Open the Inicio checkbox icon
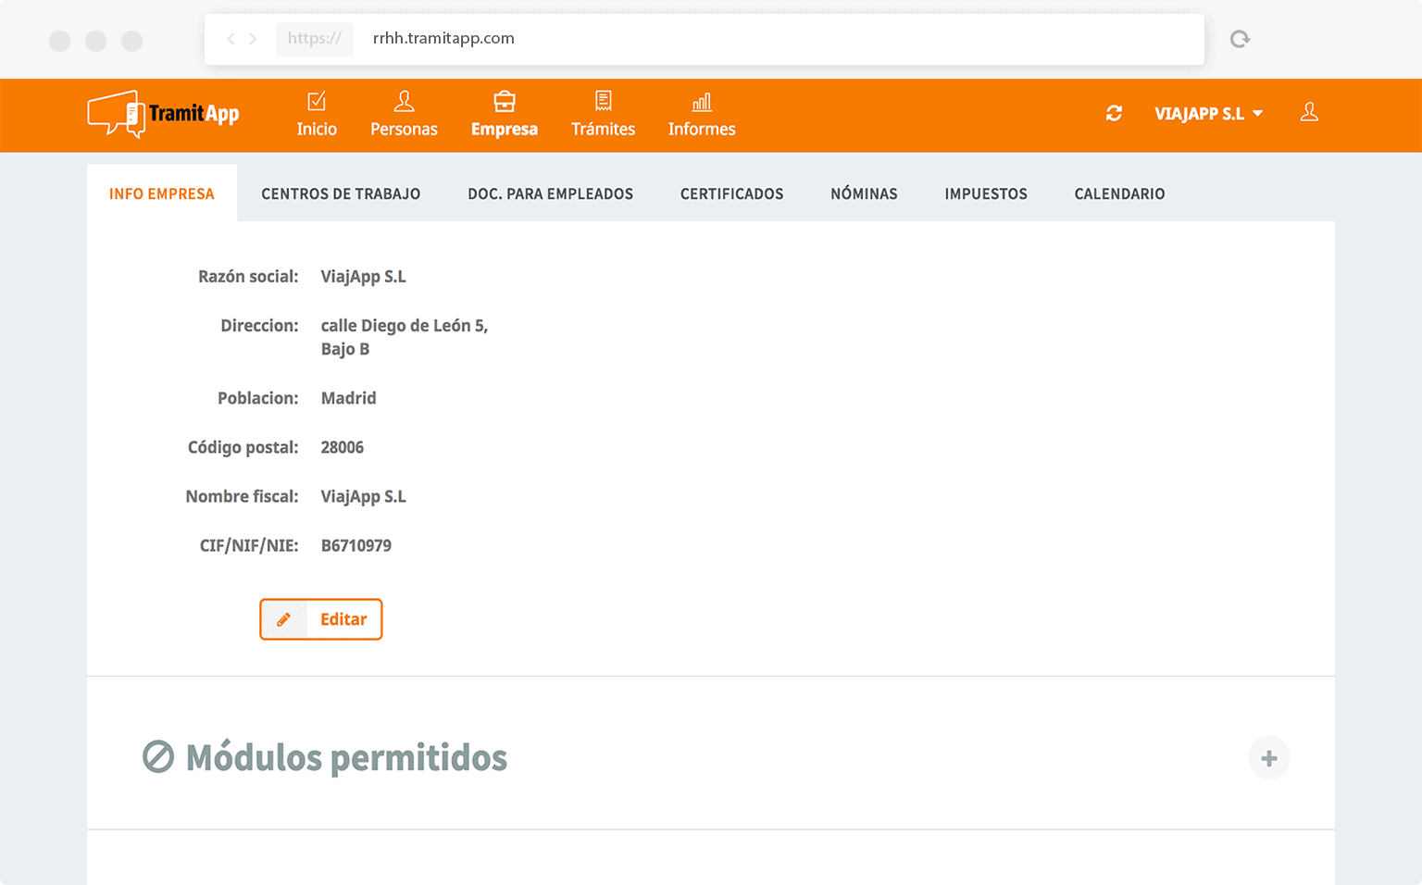Viewport: 1422px width, 885px height. pos(317,101)
